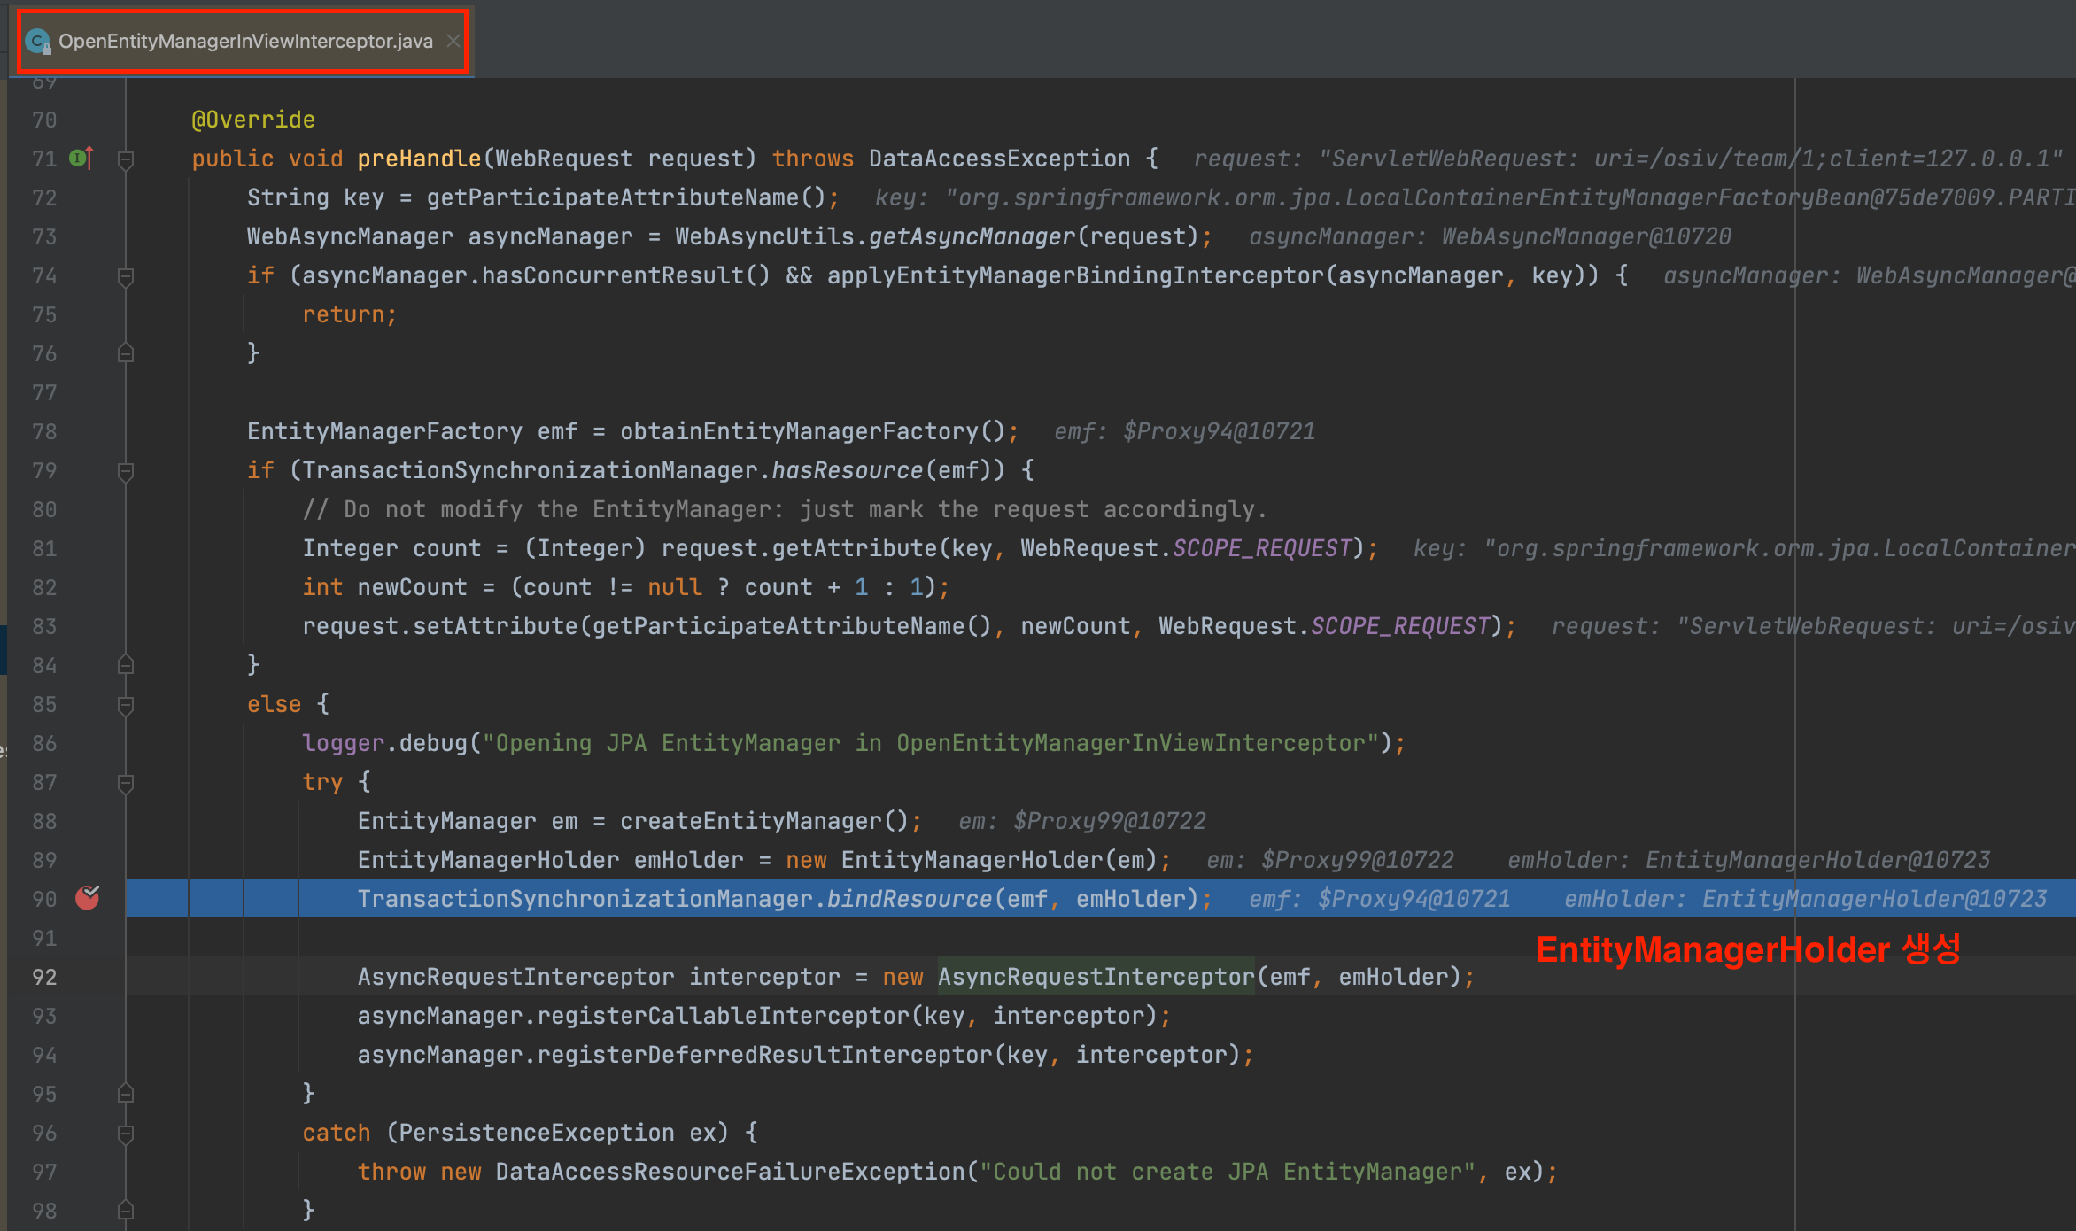Click the implements-method gutter icon on line 71
This screenshot has width=2076, height=1231.
[x=81, y=159]
